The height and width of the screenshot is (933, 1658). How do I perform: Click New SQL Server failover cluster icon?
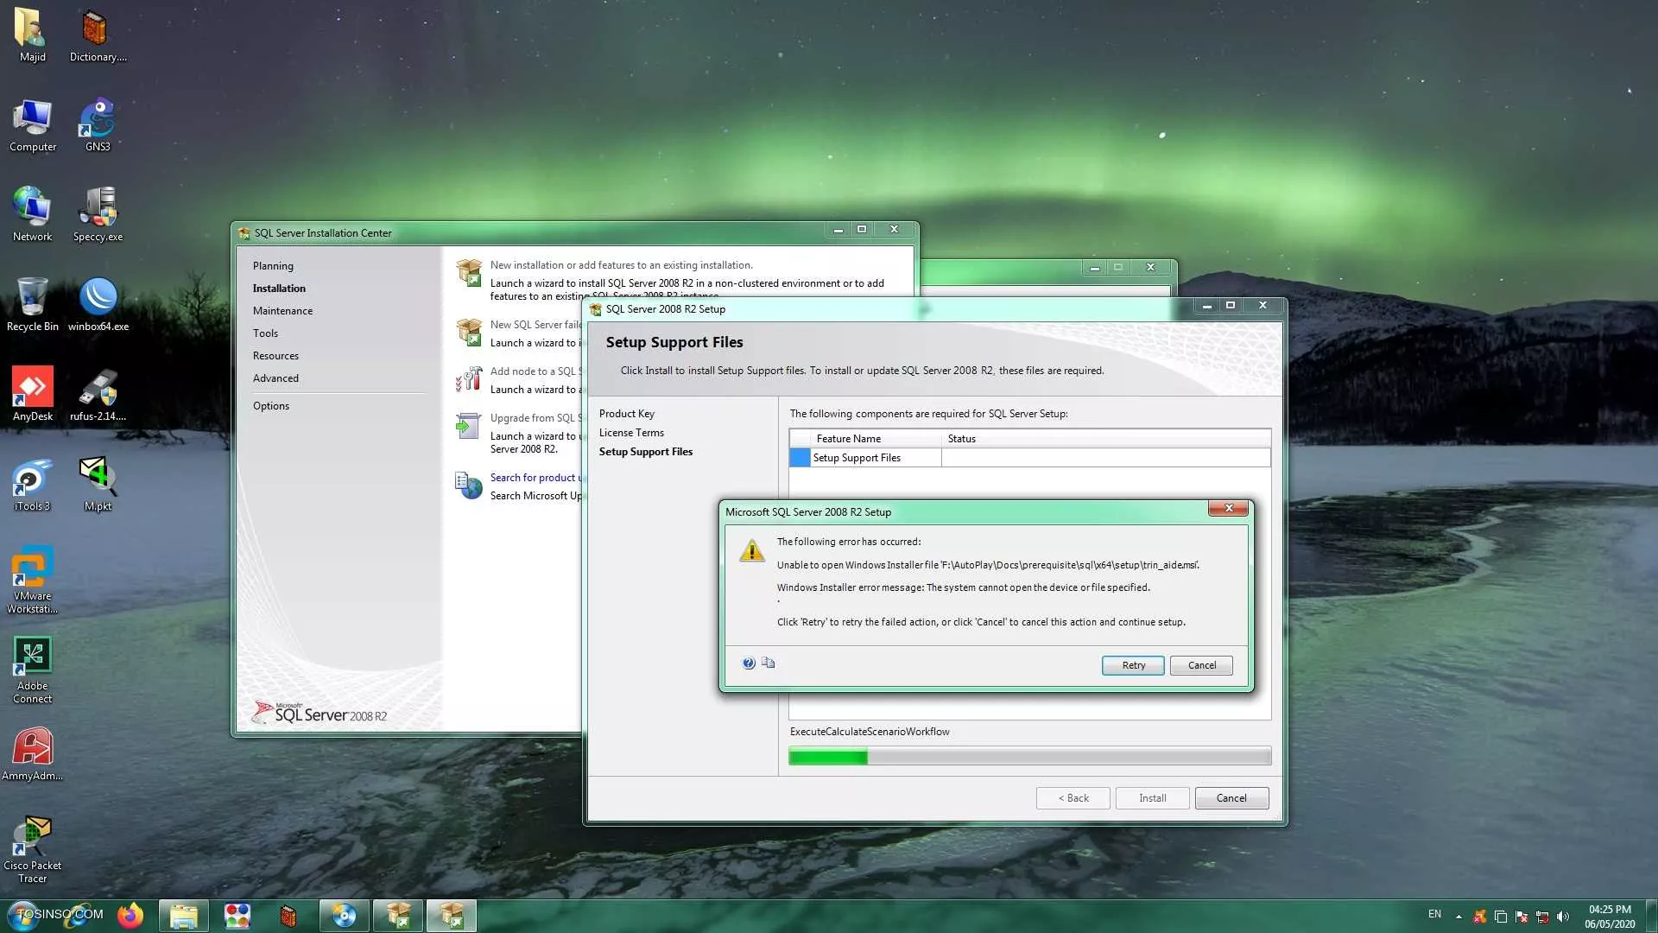click(x=469, y=333)
